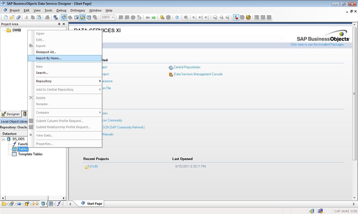Image resolution: width=358 pixels, height=214 pixels.
Task: Open Central Repositories link
Action: (x=187, y=67)
